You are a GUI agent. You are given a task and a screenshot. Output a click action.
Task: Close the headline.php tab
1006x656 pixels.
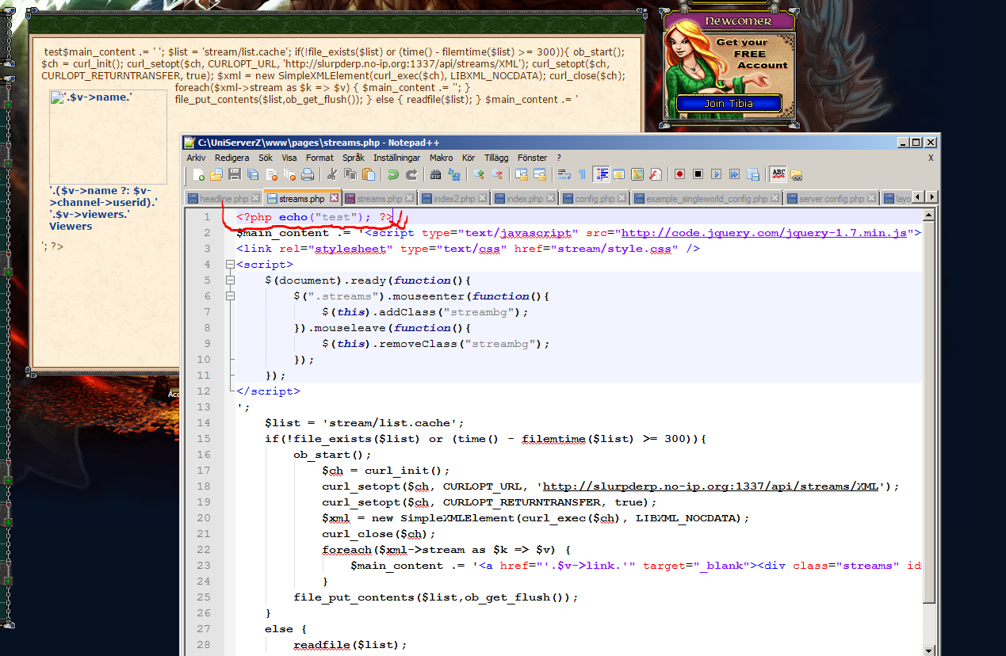coord(255,198)
